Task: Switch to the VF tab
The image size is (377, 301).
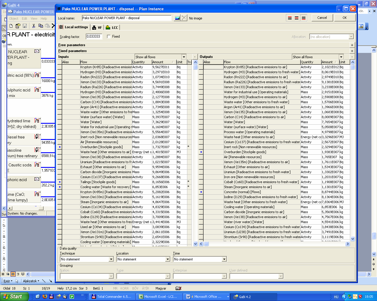Action: pyautogui.click(x=97, y=27)
